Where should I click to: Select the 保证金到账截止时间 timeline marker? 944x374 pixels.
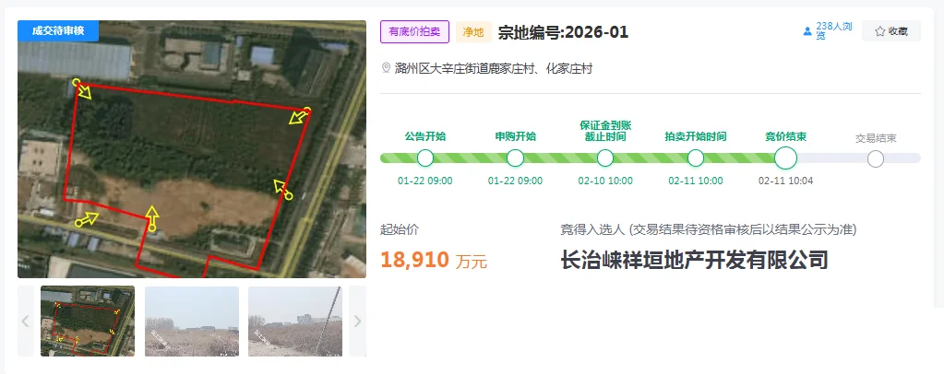pyautogui.click(x=605, y=158)
